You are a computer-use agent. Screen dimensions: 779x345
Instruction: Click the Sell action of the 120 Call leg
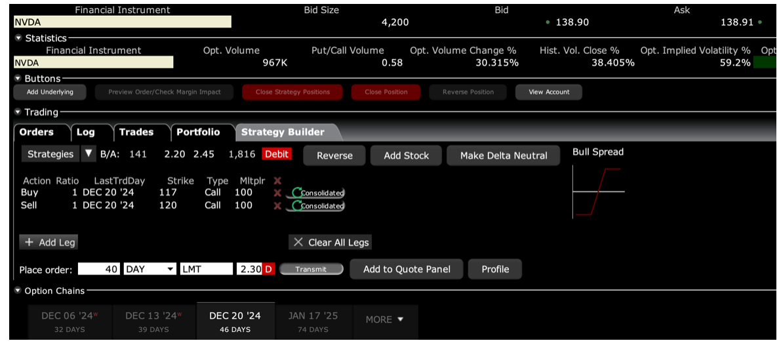(x=30, y=206)
